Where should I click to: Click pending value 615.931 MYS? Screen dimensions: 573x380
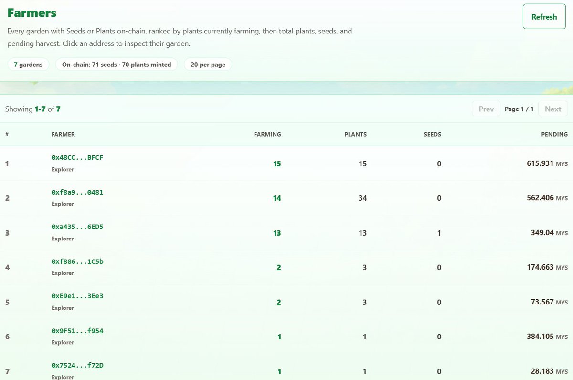pos(547,163)
